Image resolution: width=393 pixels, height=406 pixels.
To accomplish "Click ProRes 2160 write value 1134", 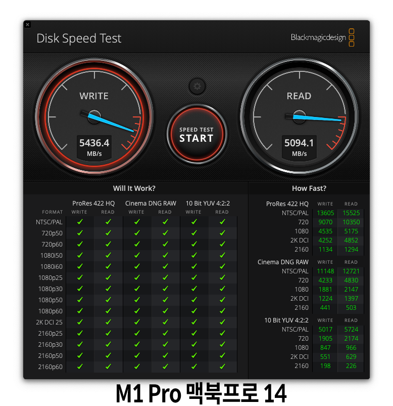I will [x=325, y=250].
